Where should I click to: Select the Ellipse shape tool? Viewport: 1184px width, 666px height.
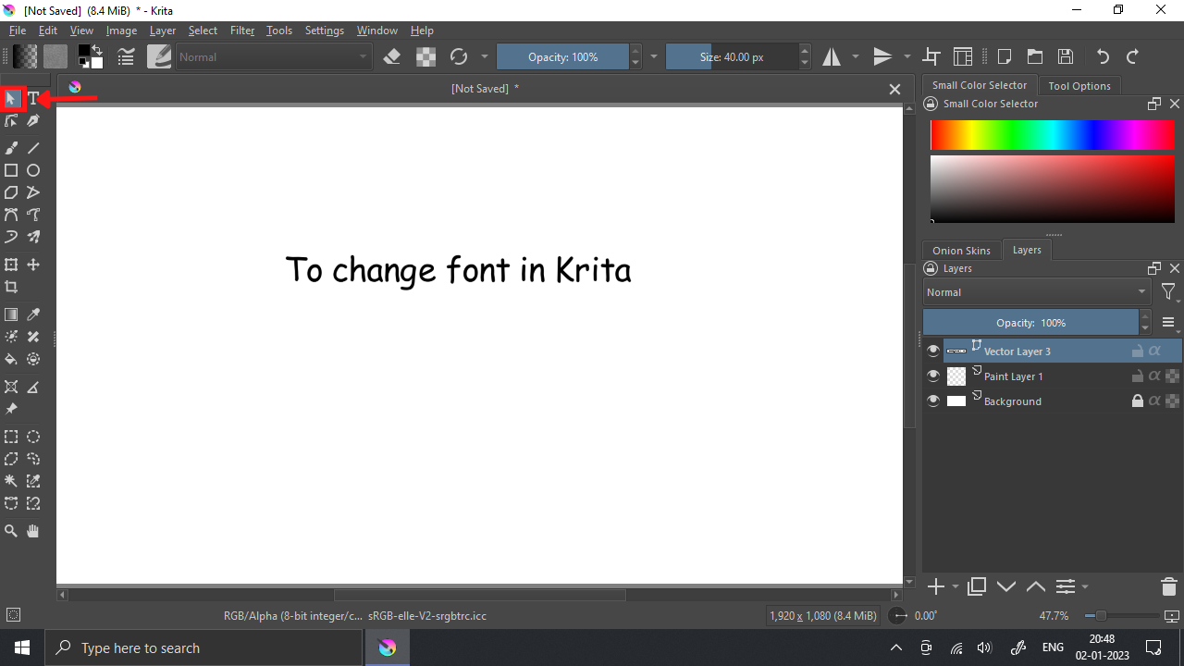pos(33,170)
